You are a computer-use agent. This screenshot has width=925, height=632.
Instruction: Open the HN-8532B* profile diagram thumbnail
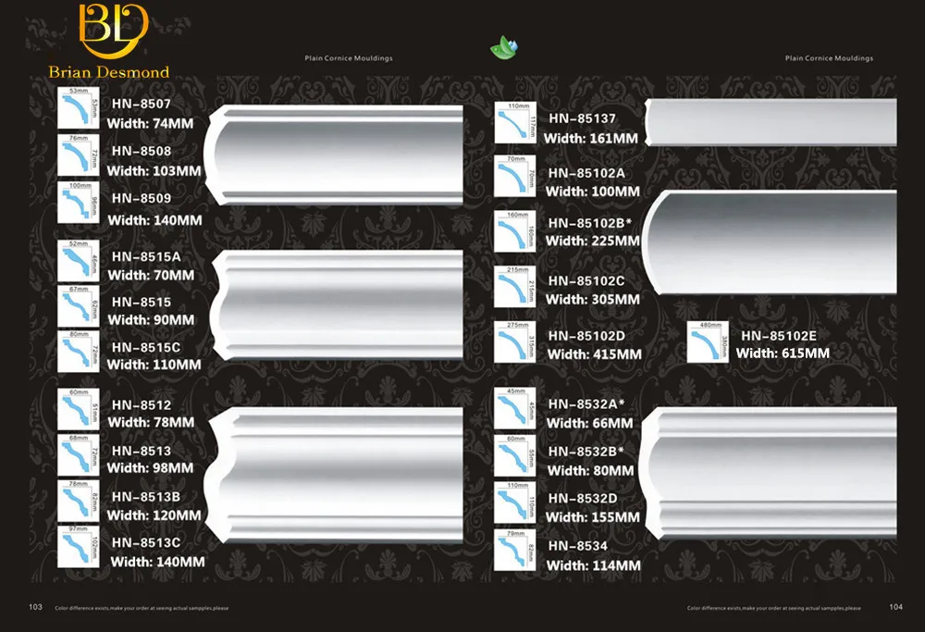(515, 456)
